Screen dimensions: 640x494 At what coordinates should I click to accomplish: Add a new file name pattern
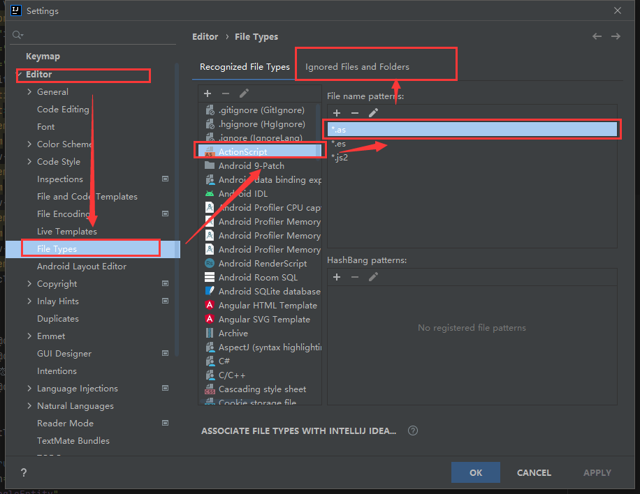coord(337,113)
